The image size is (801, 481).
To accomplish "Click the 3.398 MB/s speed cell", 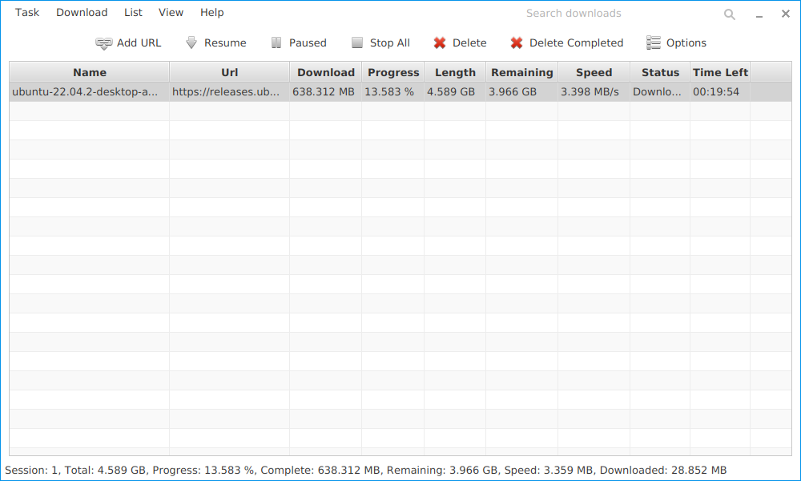I will (x=594, y=92).
